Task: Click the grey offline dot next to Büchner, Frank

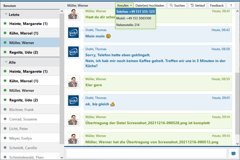Action: 5,110
